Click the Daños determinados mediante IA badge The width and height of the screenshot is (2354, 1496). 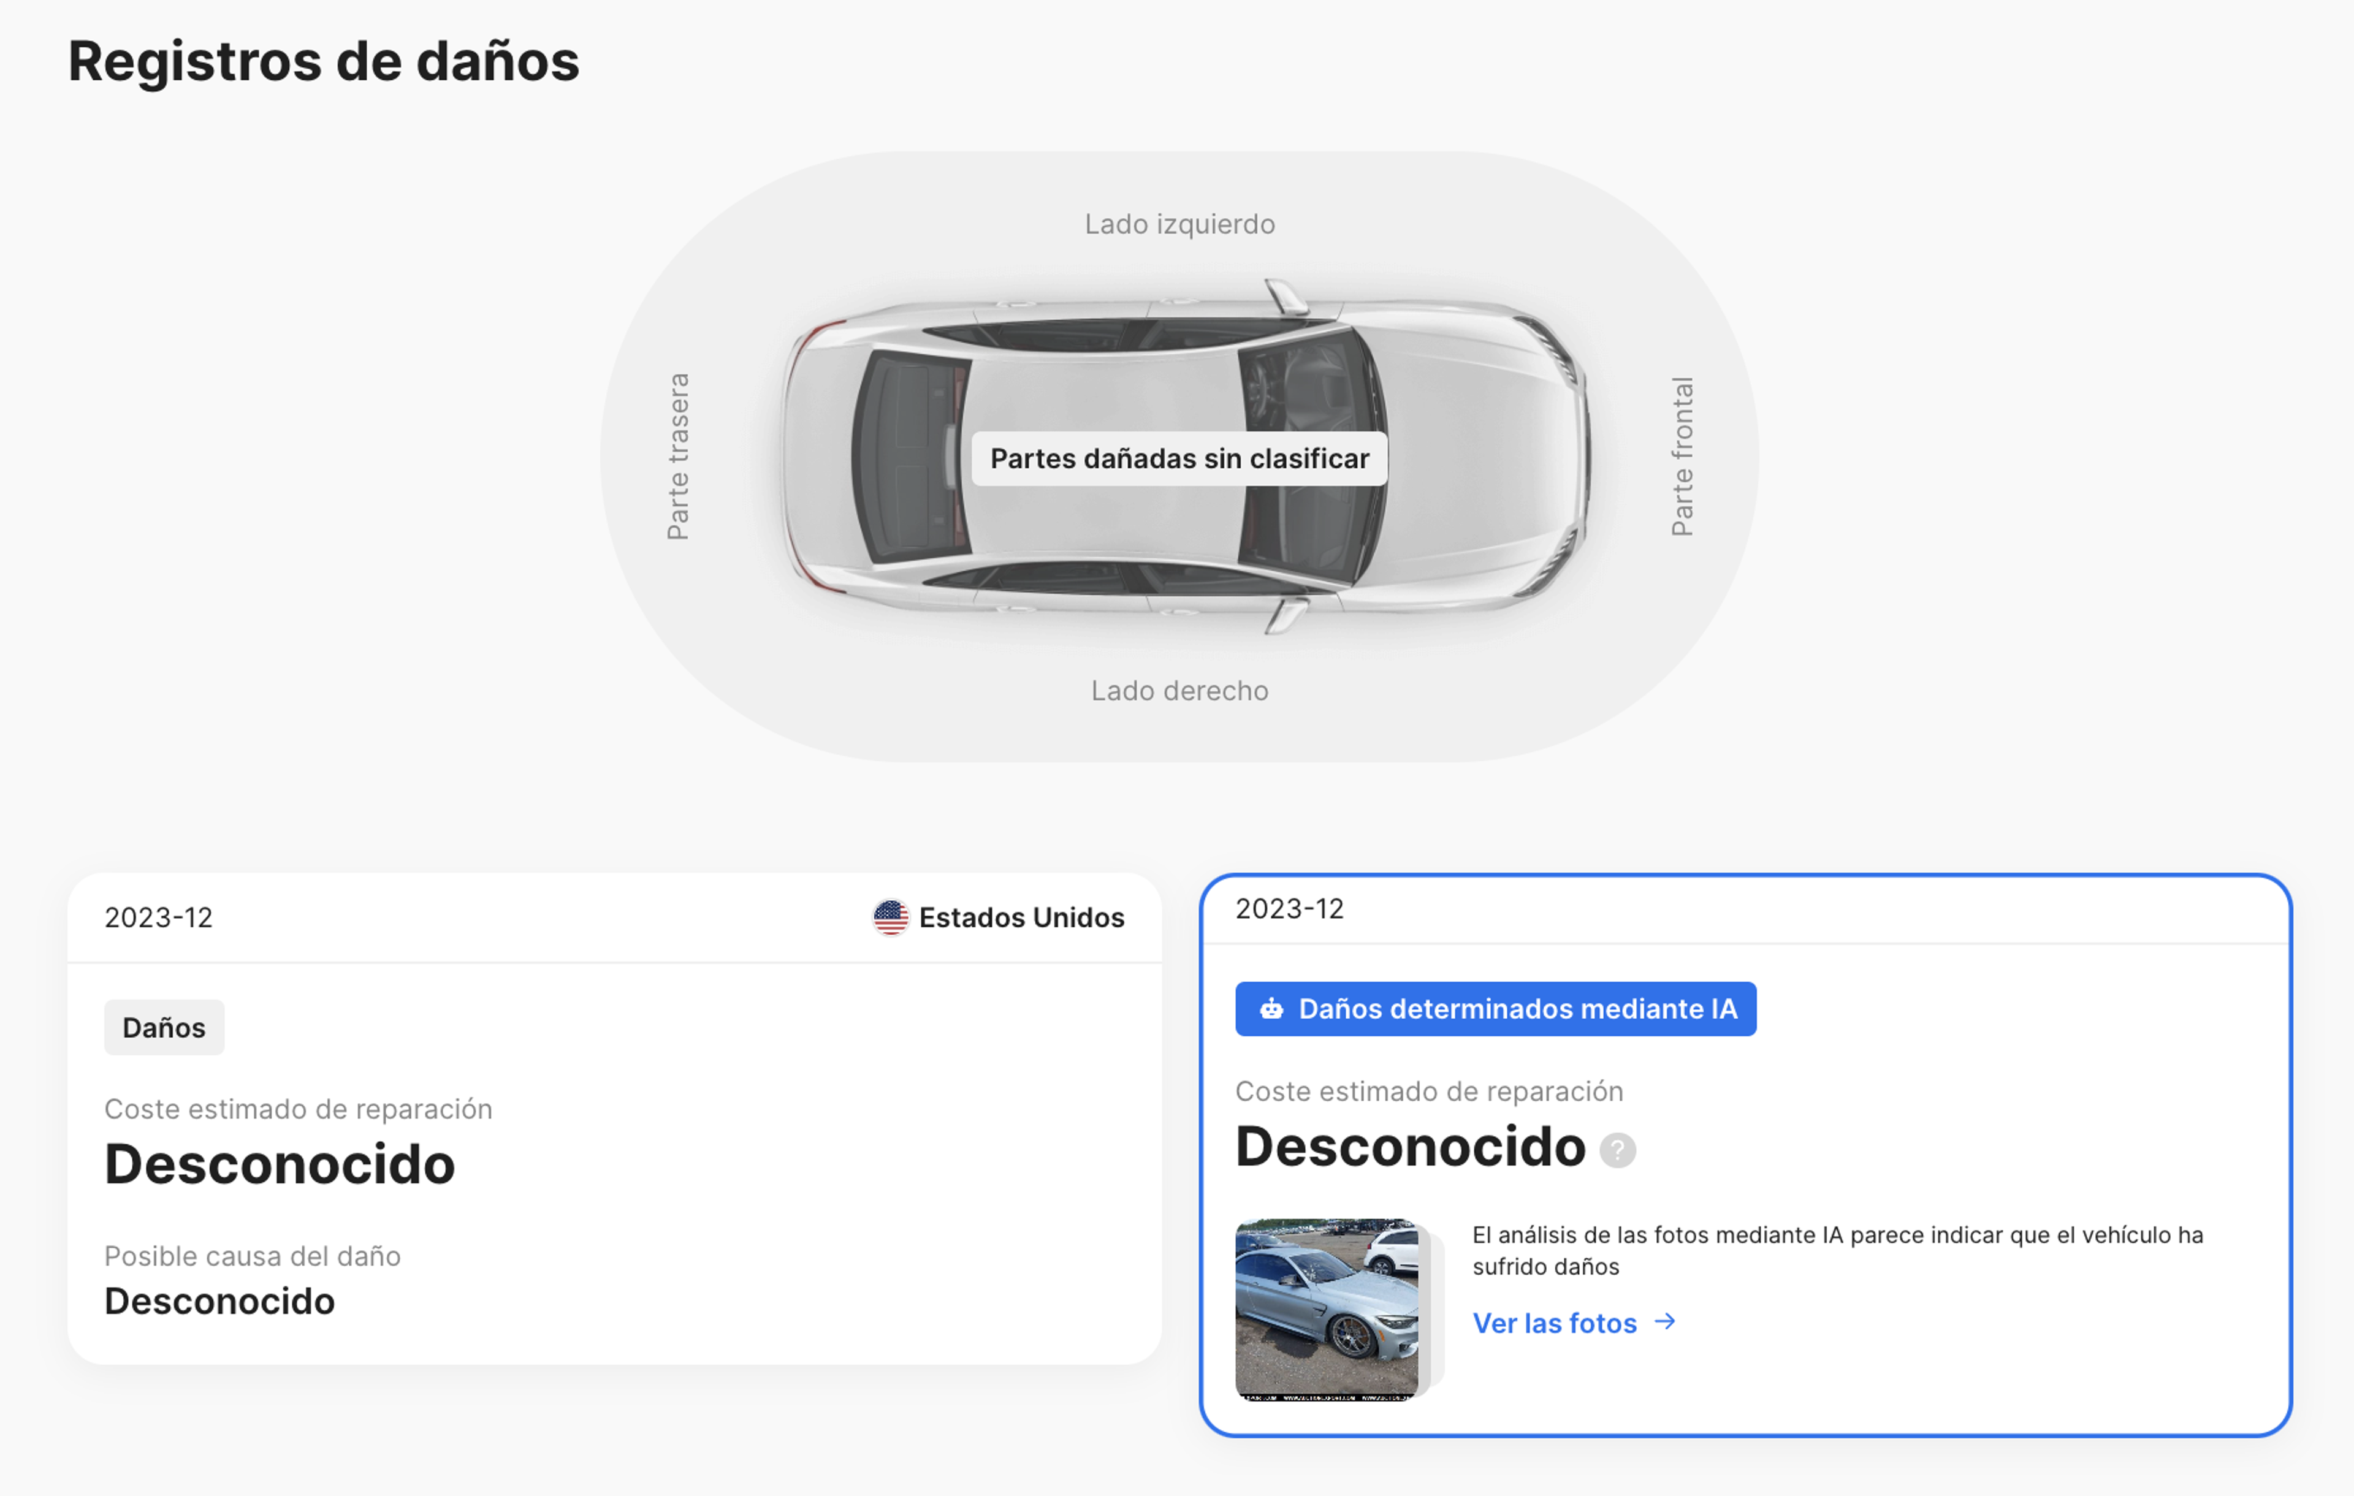coord(1495,1008)
